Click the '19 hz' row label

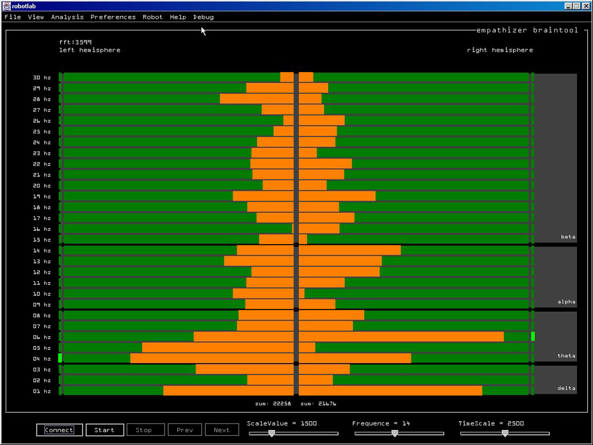point(42,196)
